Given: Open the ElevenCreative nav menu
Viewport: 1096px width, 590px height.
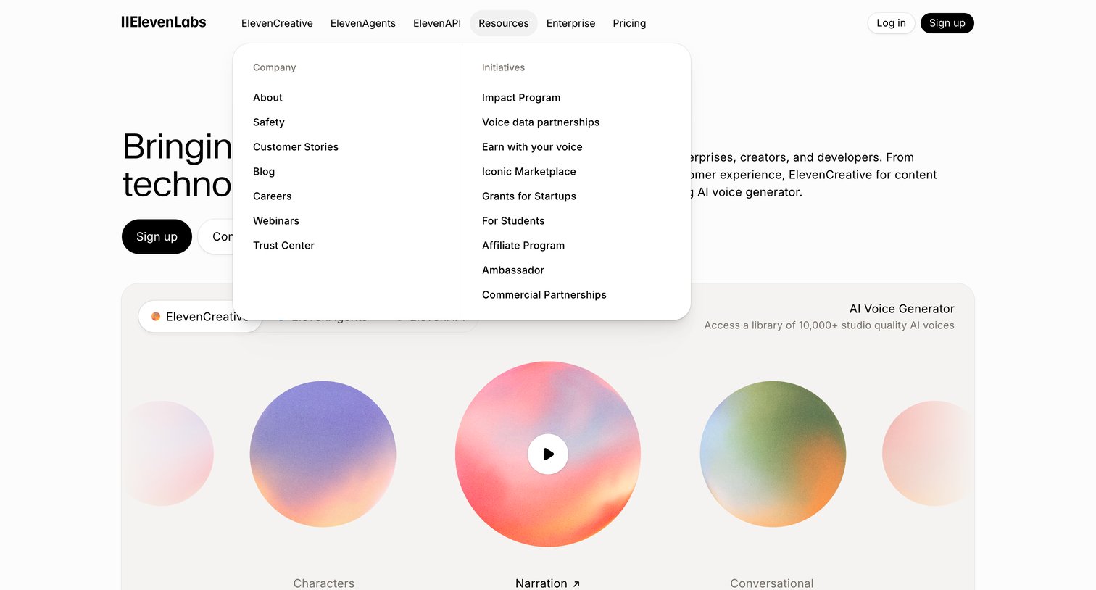Looking at the screenshot, I should pyautogui.click(x=277, y=23).
